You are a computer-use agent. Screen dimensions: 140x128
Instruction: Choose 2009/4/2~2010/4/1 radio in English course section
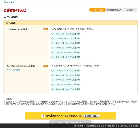pyautogui.click(x=52, y=75)
